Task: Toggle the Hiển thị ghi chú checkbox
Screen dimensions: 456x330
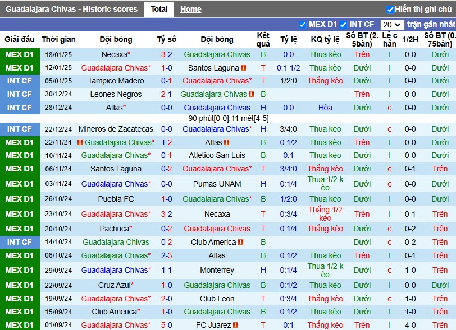Action: (x=390, y=10)
